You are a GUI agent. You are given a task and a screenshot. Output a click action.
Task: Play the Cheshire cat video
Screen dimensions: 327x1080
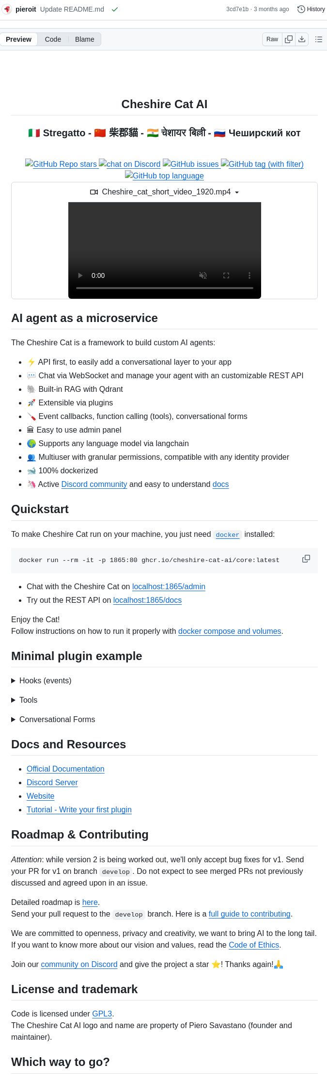[x=80, y=275]
